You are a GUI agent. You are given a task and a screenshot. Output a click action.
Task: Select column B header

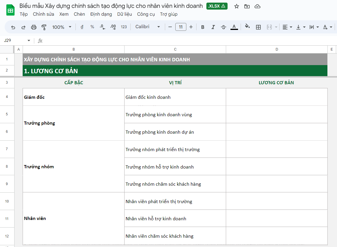pos(73,49)
